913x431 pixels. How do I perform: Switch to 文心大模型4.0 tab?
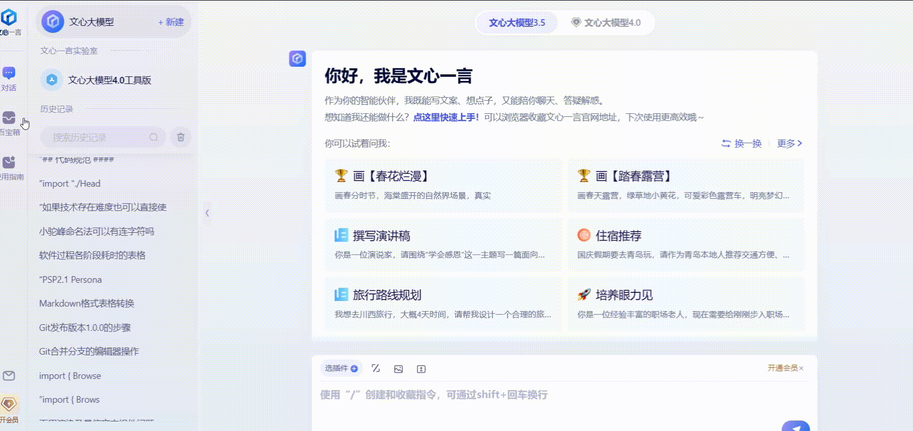point(606,23)
